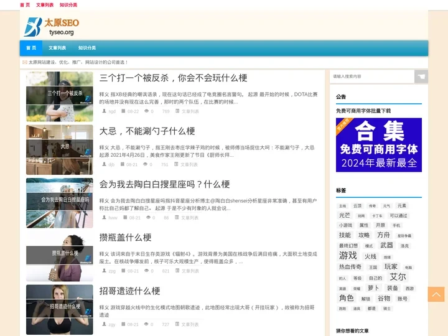Viewport: 448px width, 336px height.
Task: Open 知识分类 in the blue navigation bar
Action: click(87, 48)
